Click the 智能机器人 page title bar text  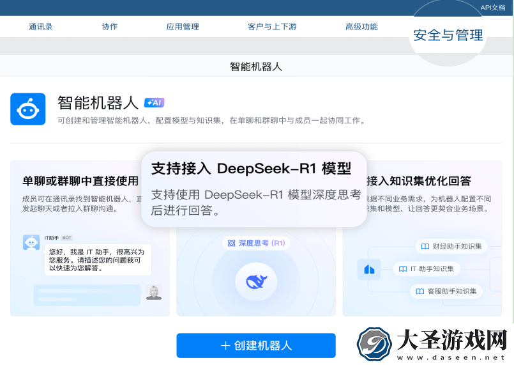(x=256, y=66)
